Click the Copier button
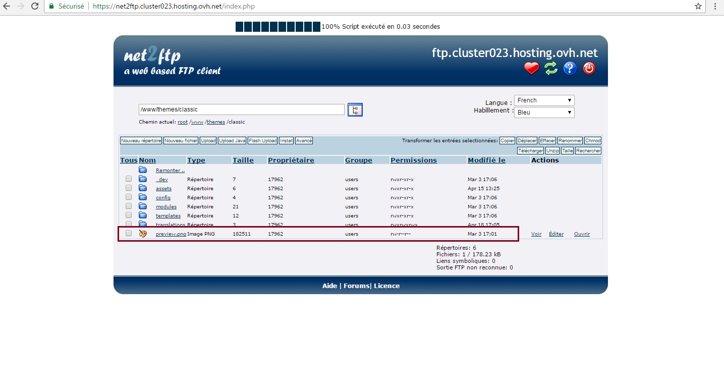Image resolution: width=724 pixels, height=389 pixels. click(508, 141)
